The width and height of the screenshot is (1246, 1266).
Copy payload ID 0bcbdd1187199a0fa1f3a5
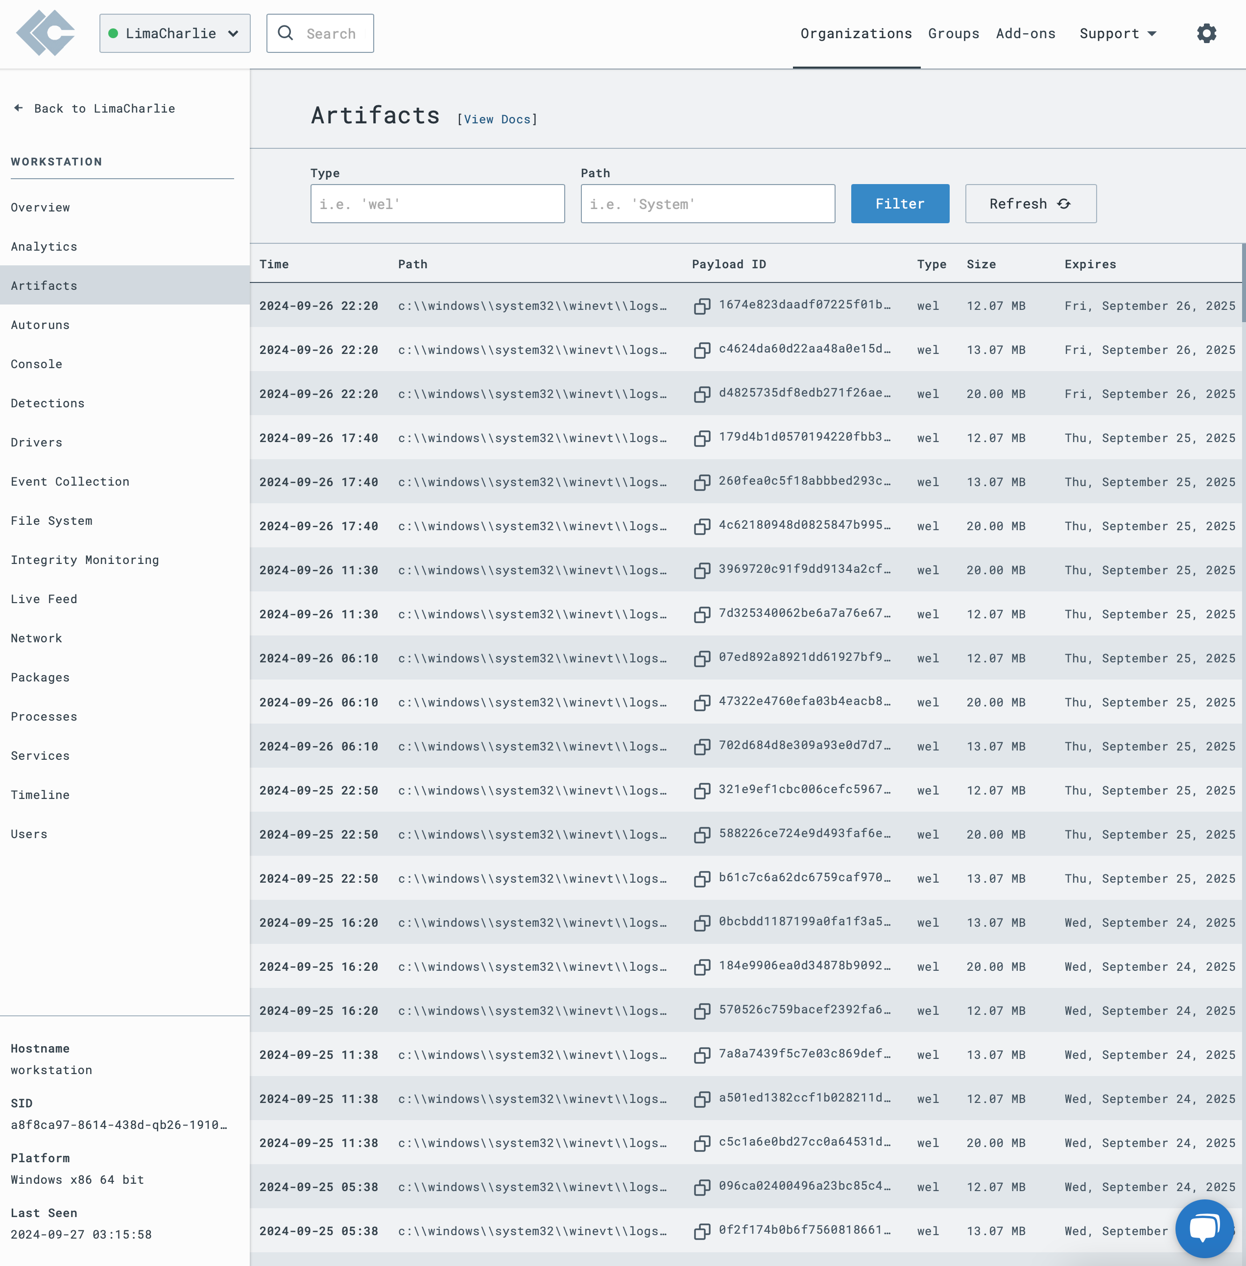coord(702,922)
